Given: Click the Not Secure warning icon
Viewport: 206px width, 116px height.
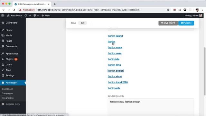Looking at the screenshot, I should coord(20,10).
